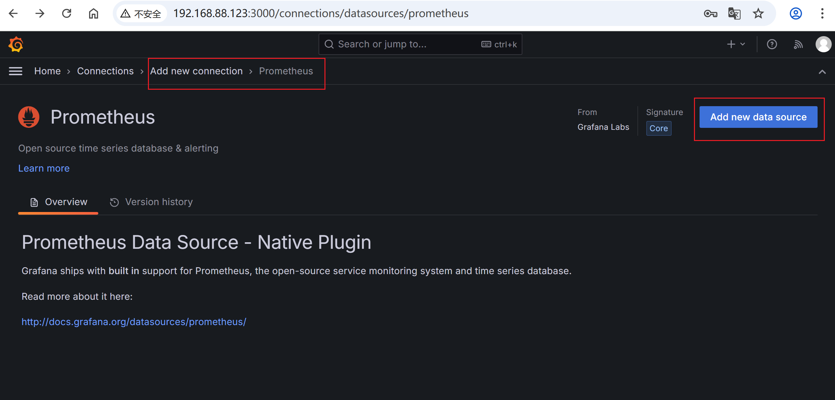The width and height of the screenshot is (835, 400).
Task: Open the docs.grafana.org prometheus link
Action: click(x=134, y=322)
